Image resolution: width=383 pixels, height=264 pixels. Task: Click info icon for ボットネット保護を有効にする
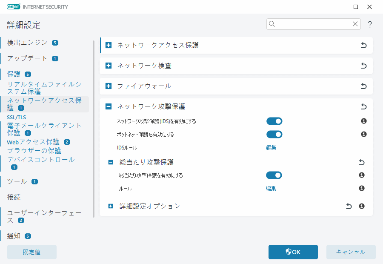(x=364, y=134)
